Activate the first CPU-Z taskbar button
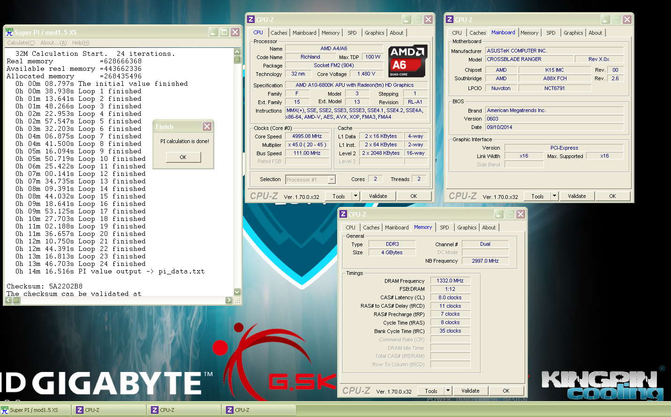Image resolution: width=671 pixels, height=417 pixels. click(x=109, y=410)
